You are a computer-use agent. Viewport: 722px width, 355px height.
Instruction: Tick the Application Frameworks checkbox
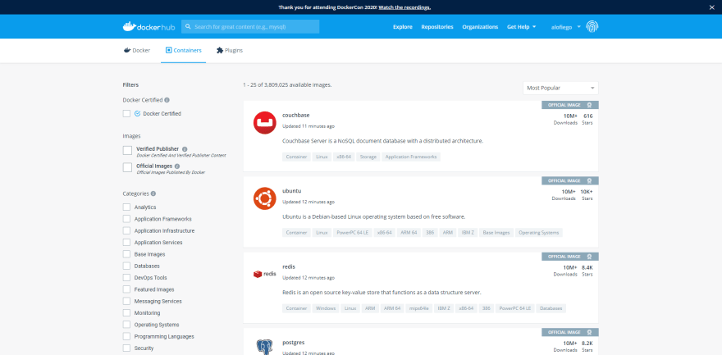click(x=126, y=219)
